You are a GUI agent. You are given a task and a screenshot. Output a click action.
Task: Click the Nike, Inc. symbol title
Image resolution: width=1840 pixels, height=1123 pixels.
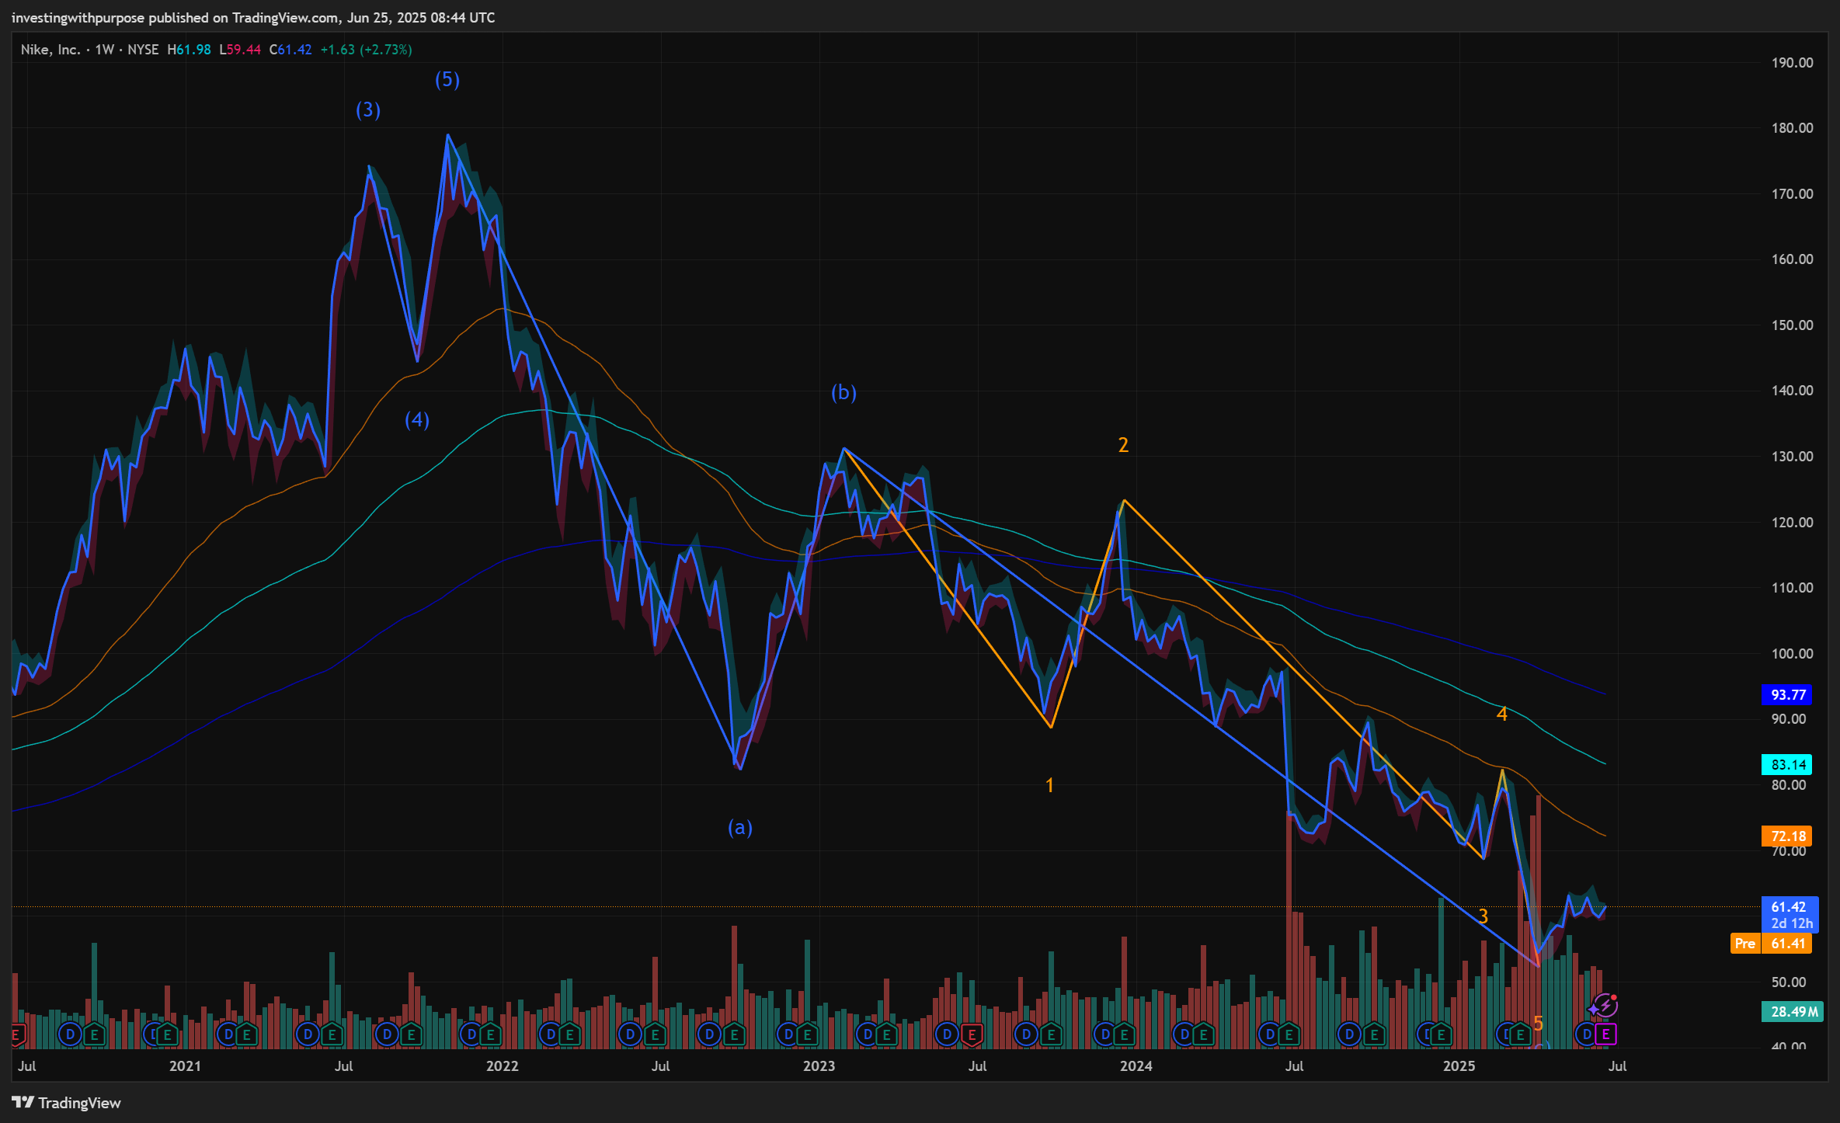[50, 50]
